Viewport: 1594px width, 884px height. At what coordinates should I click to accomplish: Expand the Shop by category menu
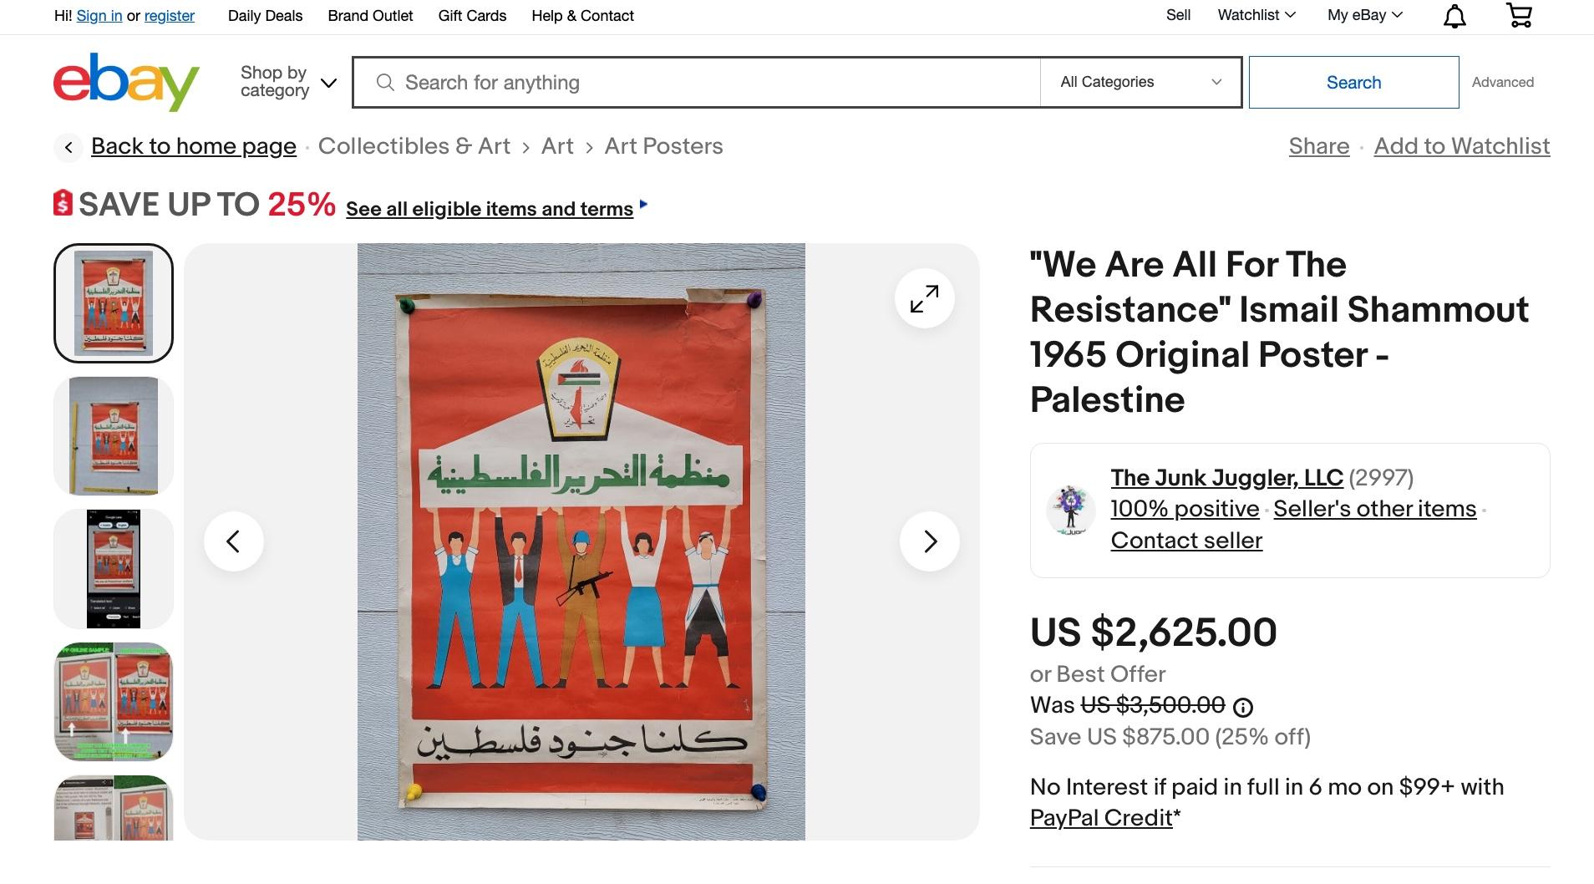(x=288, y=82)
